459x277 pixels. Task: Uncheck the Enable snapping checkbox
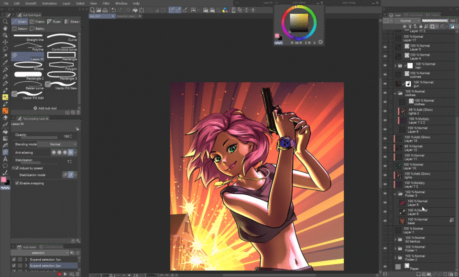[17, 183]
